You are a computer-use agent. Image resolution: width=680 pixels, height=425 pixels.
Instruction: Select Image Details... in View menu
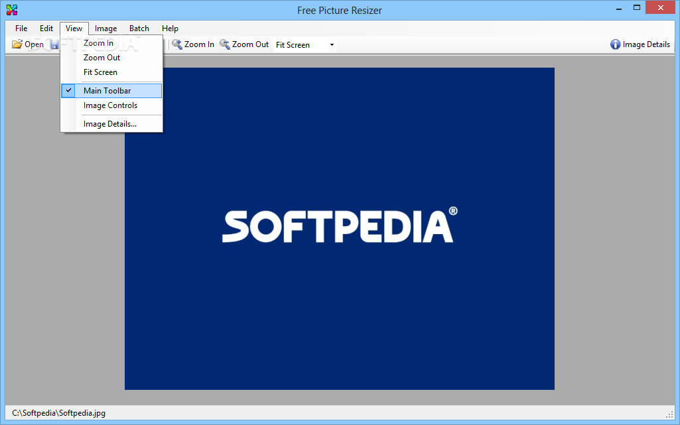pos(111,124)
